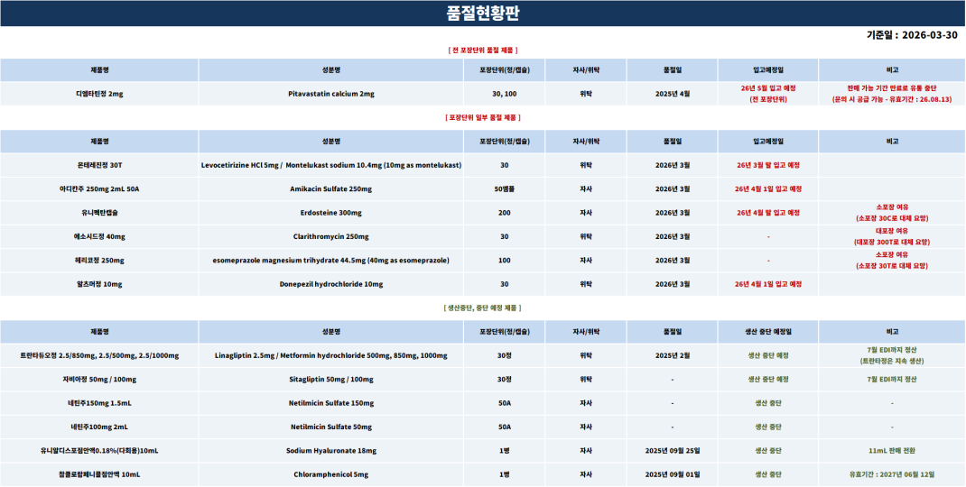The image size is (966, 487).
Task: Select the Clarithromycin 250mg ingredient cell
Action: point(330,237)
